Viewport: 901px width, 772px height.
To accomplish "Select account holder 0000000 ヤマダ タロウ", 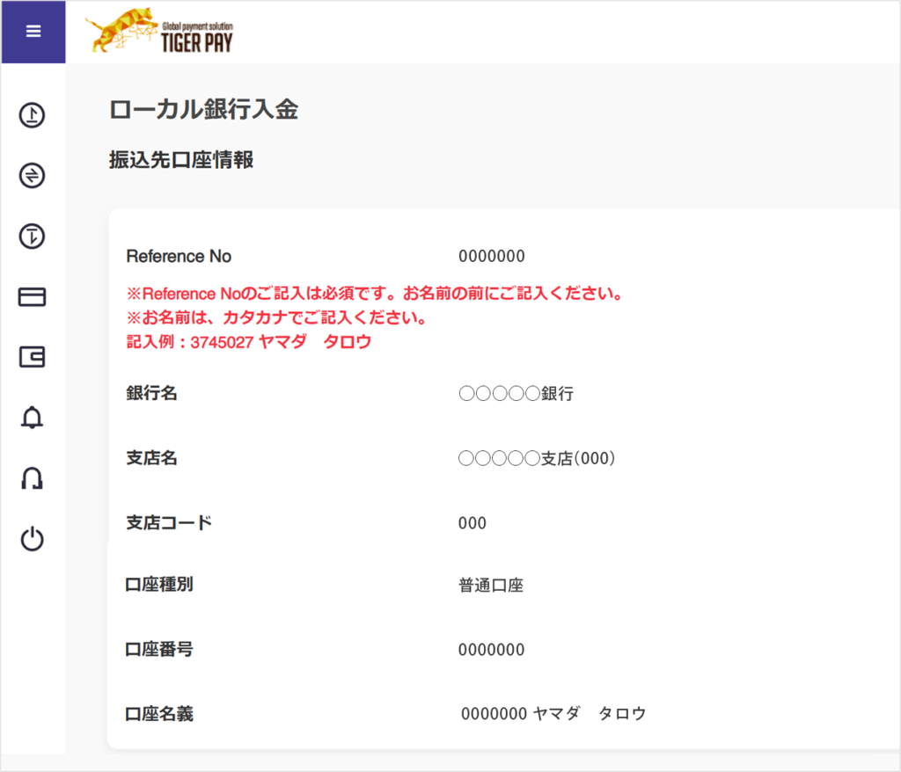I will (x=553, y=714).
